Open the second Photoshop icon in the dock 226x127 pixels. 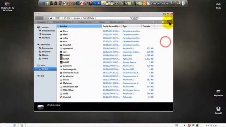(x=99, y=3)
